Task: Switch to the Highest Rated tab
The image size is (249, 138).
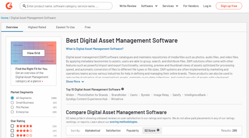Action: click(37, 27)
